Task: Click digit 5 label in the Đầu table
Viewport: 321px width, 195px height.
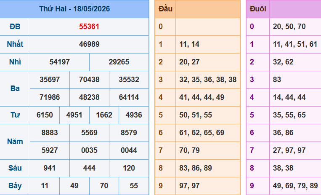Action: [x=161, y=115]
